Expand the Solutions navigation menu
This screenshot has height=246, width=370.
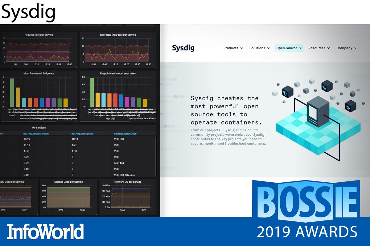pyautogui.click(x=259, y=48)
